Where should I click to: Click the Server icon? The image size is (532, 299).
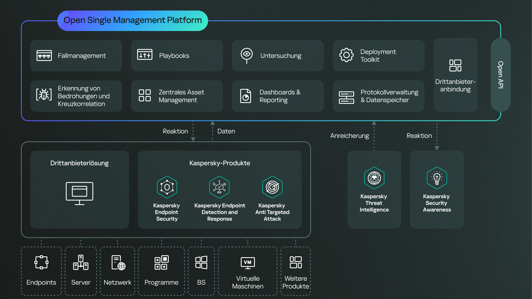(x=81, y=262)
